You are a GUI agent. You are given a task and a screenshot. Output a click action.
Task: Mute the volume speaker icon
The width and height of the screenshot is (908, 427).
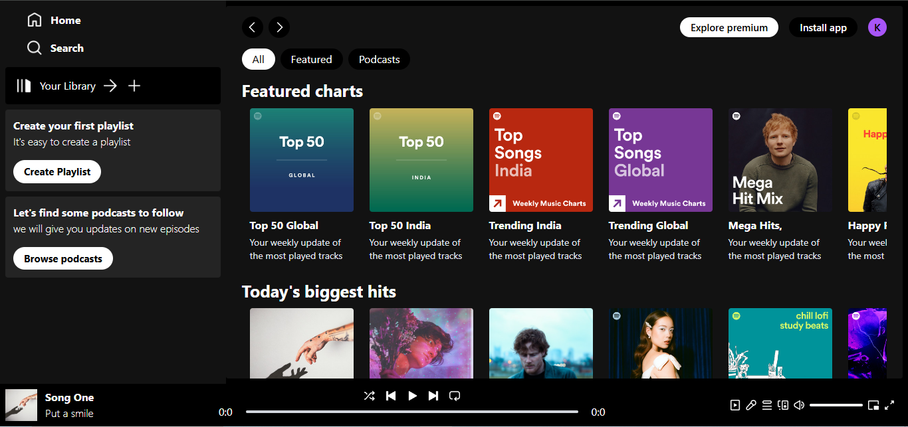(799, 405)
